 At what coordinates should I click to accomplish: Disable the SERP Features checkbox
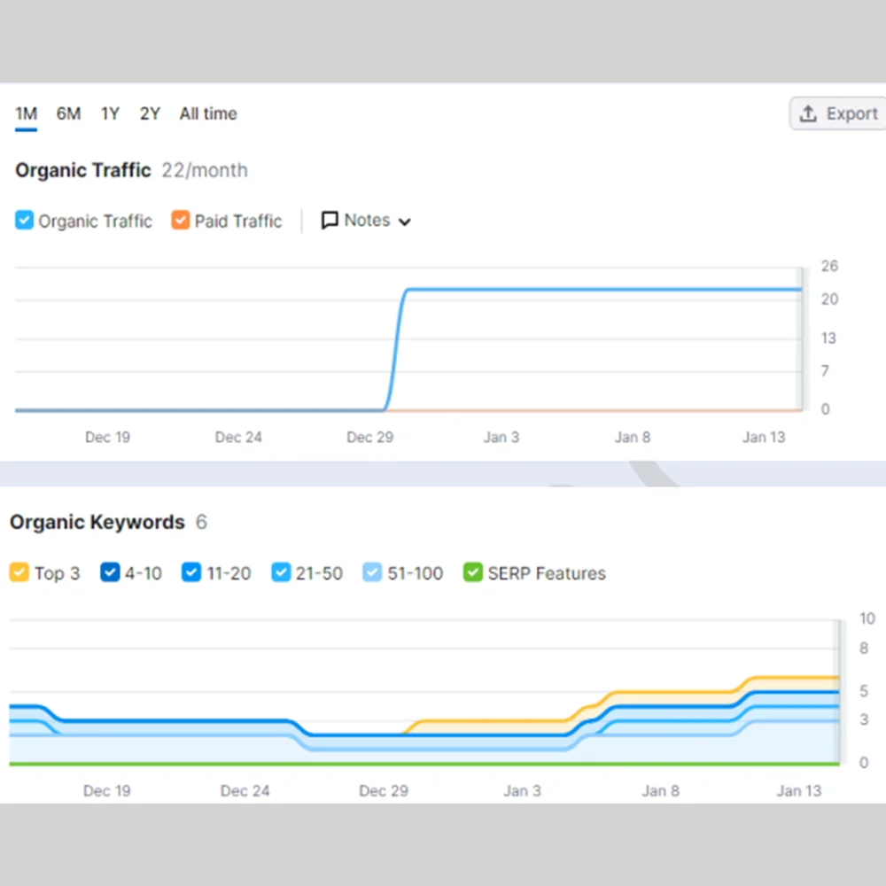pos(473,573)
